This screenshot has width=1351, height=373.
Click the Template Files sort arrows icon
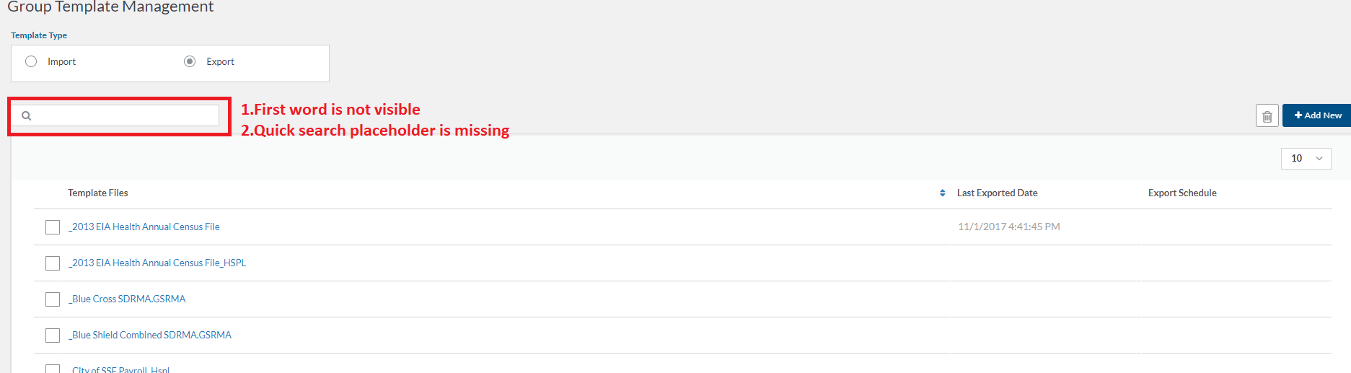(x=942, y=193)
